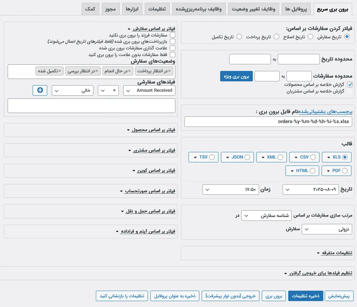Viewport: 357px width, 307px height.
Task: Open the 'خالی' value dropdown
Action: 73,90
